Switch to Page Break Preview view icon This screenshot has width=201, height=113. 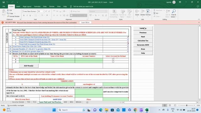point(175,105)
